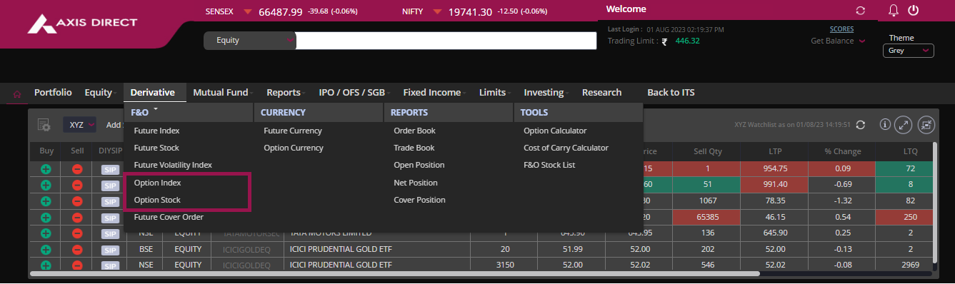The image size is (955, 284).
Task: Launch Cost of Carry Calculator
Action: 566,148
